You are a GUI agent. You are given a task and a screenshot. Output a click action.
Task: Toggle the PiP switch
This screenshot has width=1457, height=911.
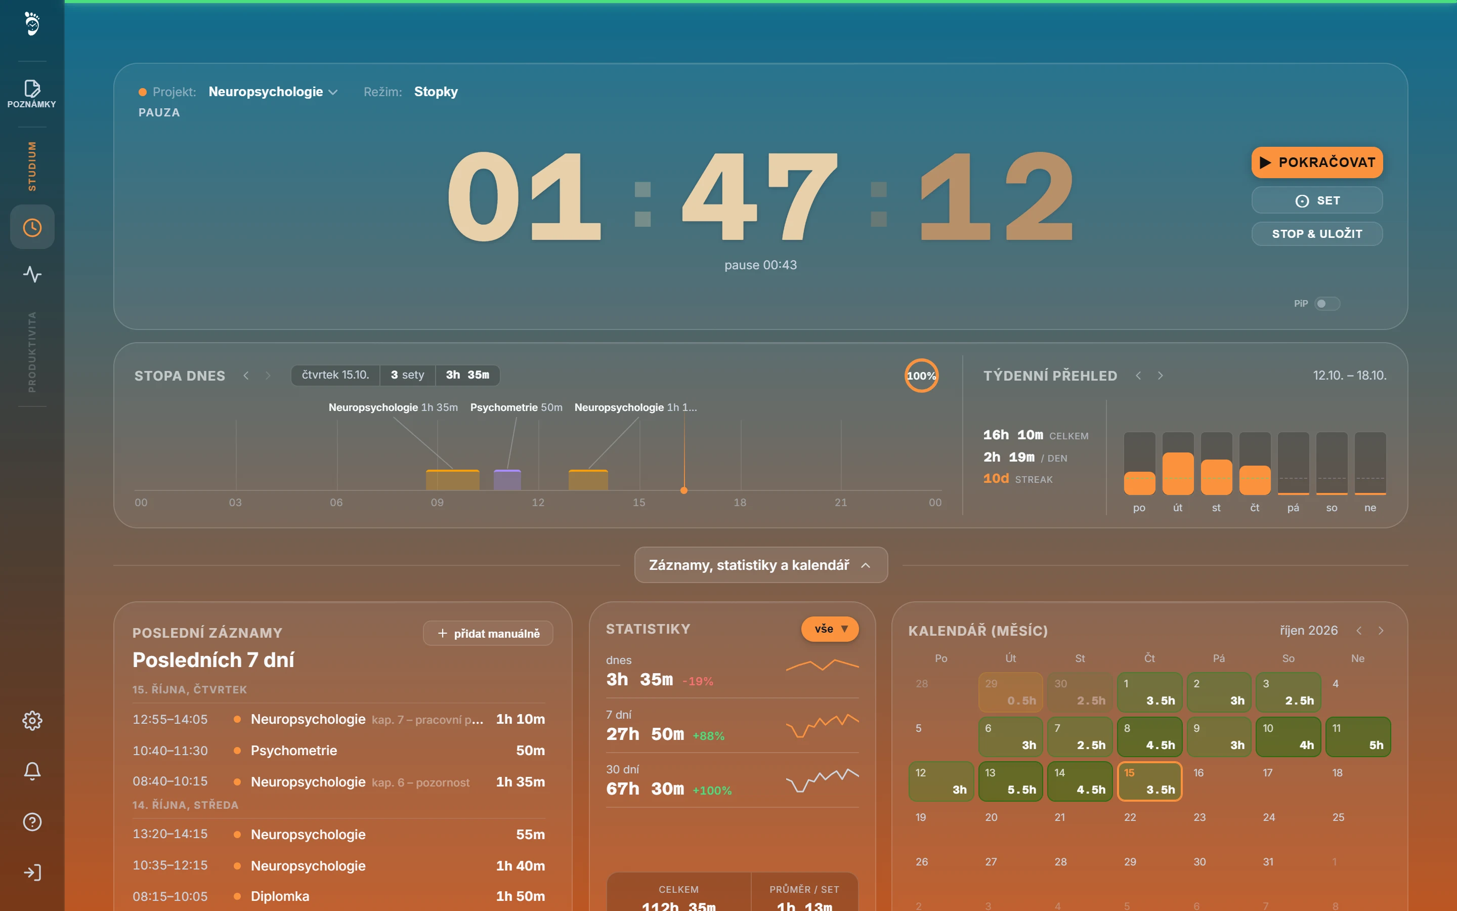click(1327, 304)
